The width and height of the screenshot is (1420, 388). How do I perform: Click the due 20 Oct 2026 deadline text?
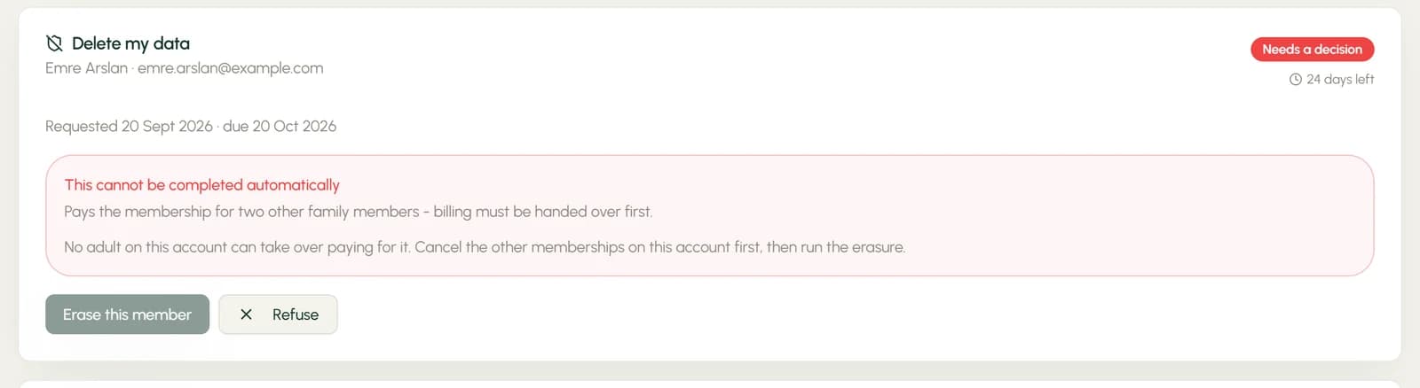point(280,127)
